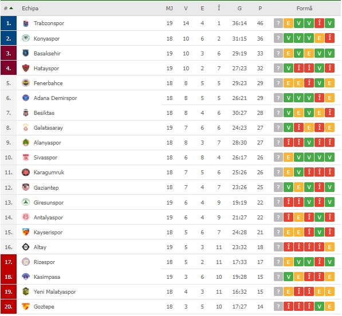Click the Formă column header
342x316 pixels.
[x=304, y=9]
